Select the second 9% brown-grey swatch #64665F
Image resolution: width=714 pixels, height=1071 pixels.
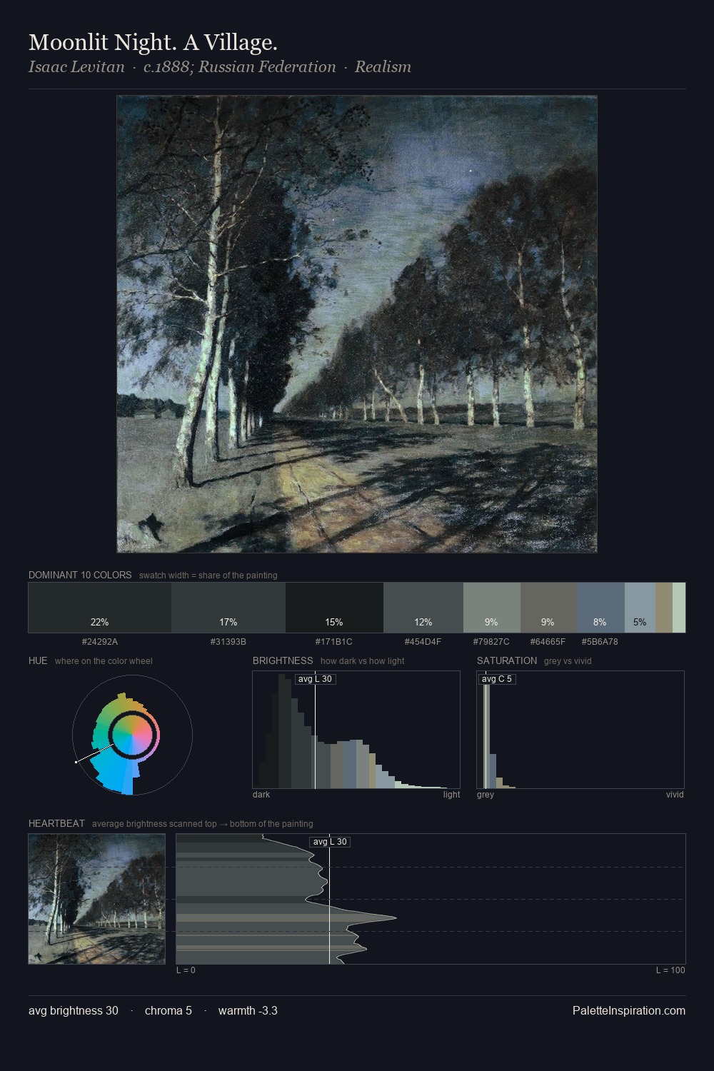[548, 608]
